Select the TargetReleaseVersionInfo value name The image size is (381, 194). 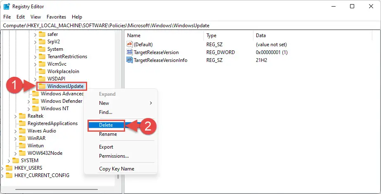click(x=161, y=60)
